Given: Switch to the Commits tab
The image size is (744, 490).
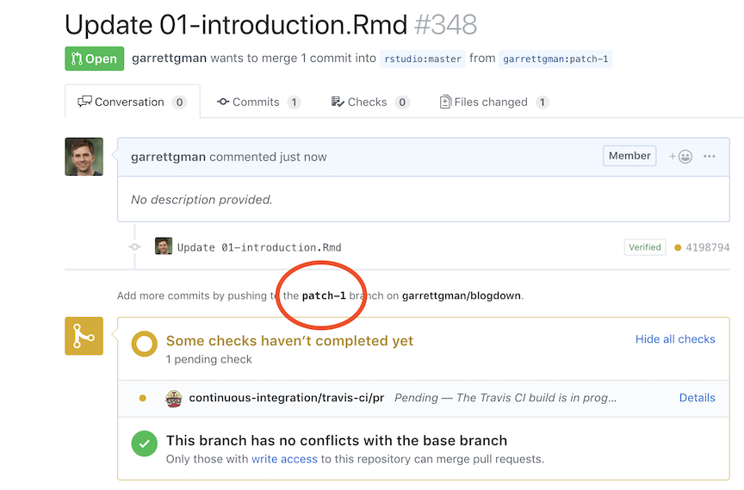Looking at the screenshot, I should (x=256, y=102).
